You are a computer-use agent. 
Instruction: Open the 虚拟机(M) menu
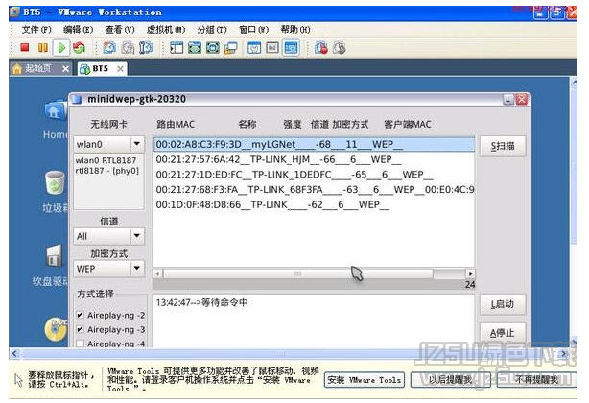pos(166,30)
